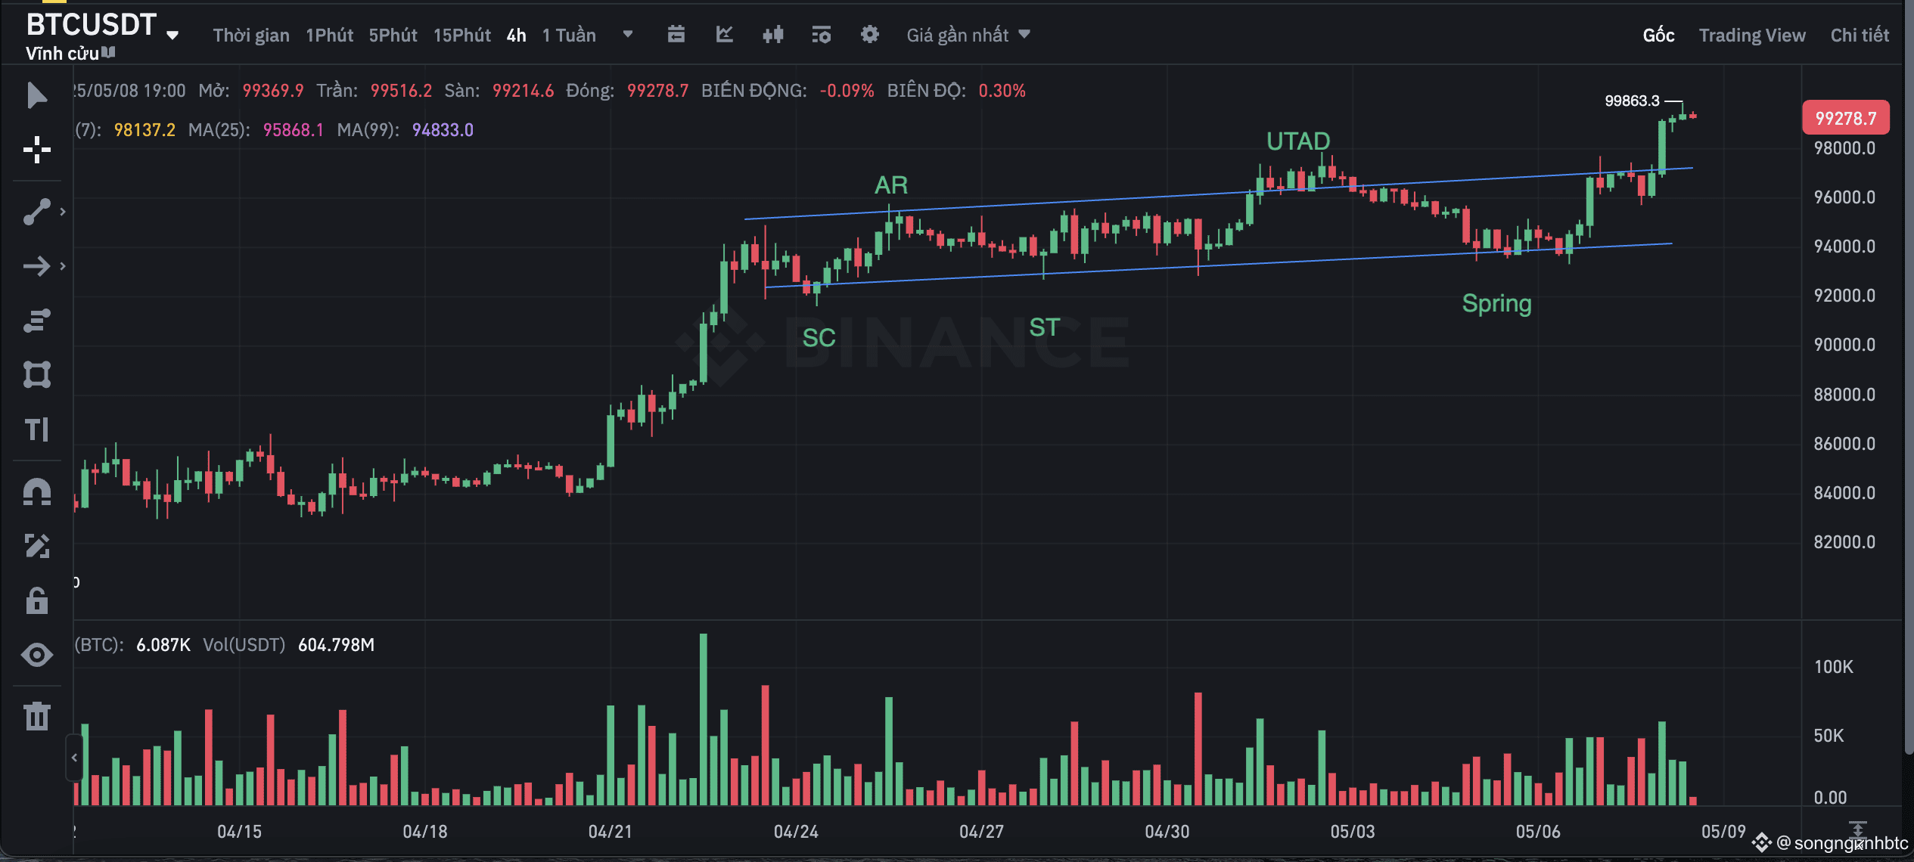
Task: Click the 90000.0 level on price axis
Action: click(1844, 345)
